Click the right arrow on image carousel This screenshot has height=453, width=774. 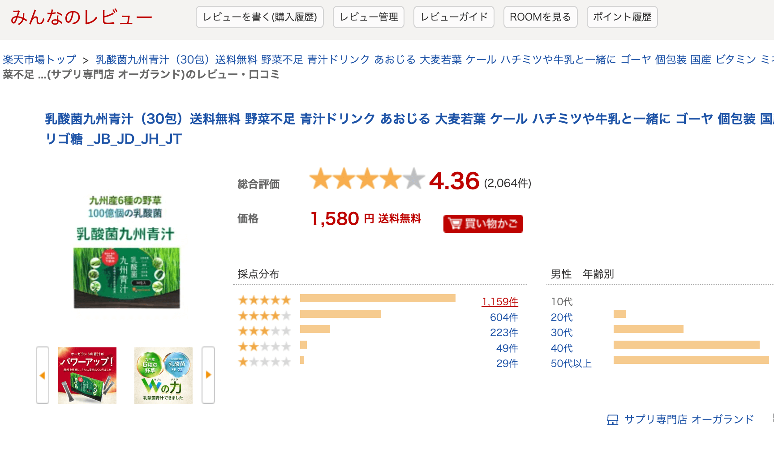point(208,375)
